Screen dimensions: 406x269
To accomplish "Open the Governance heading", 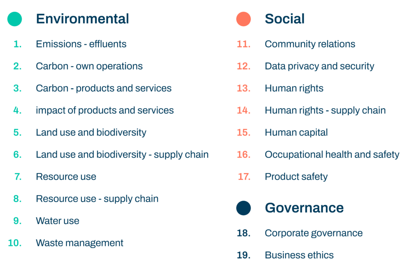I will [x=304, y=208].
